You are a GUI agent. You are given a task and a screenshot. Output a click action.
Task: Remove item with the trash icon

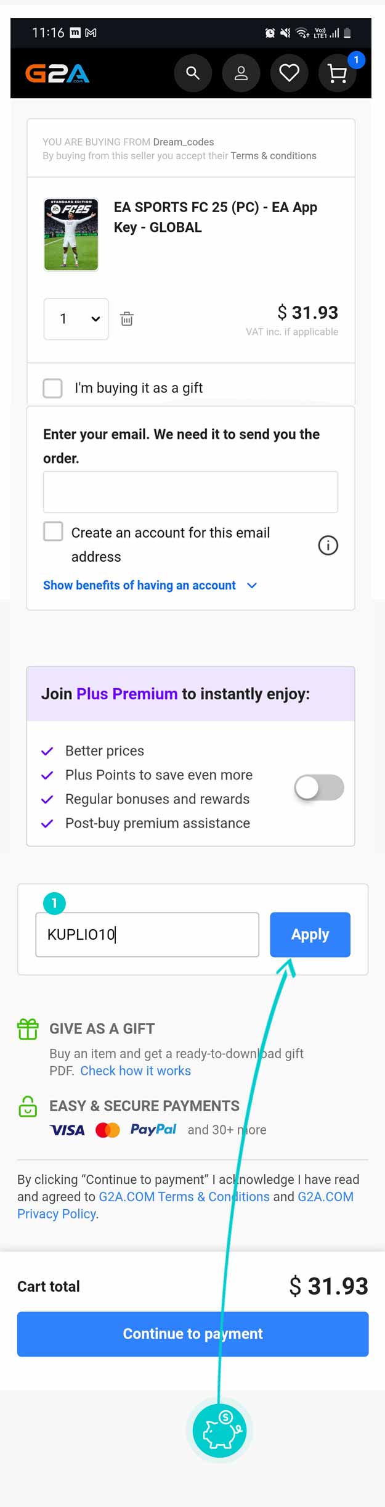point(127,319)
